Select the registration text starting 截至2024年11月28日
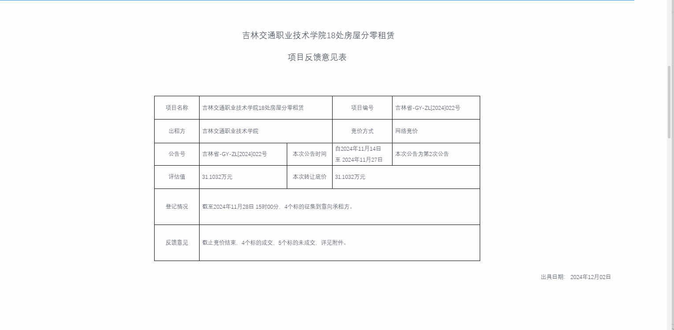 click(278, 207)
